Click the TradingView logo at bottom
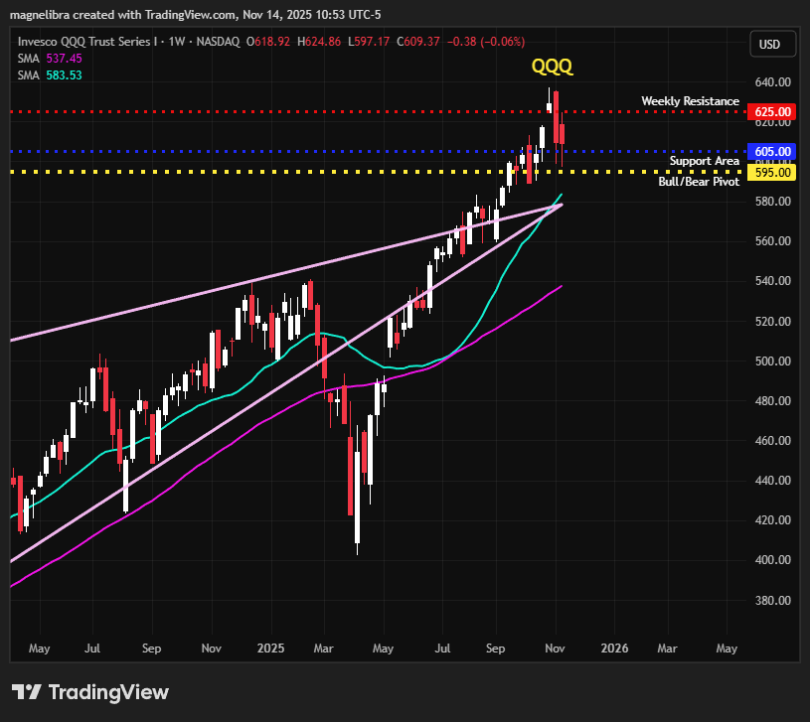 coord(90,692)
